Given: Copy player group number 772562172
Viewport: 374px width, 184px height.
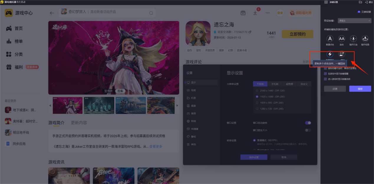Looking at the screenshot, I should (x=250, y=32).
